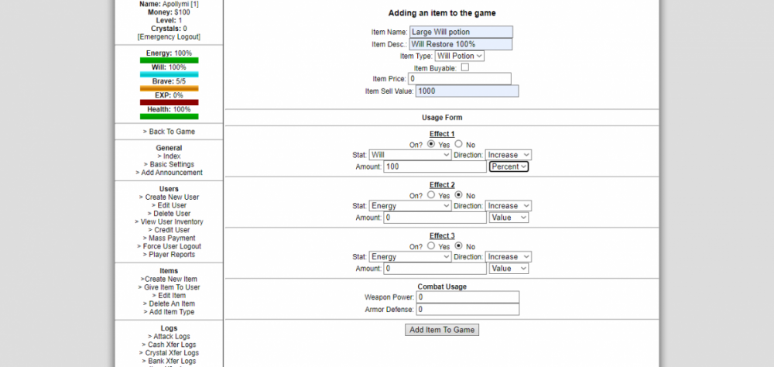Click the Weapon Power input field
Screen dimensions: 774x367
467,297
